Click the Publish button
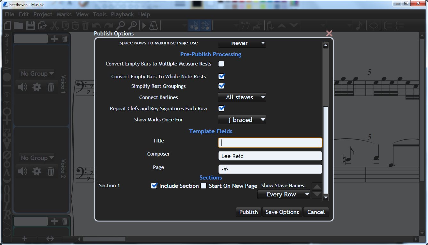Image resolution: width=428 pixels, height=245 pixels. tap(248, 212)
